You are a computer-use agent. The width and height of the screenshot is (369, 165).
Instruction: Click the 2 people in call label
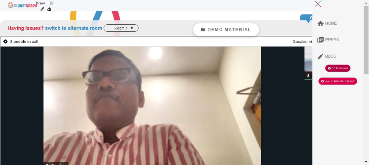pos(24,41)
